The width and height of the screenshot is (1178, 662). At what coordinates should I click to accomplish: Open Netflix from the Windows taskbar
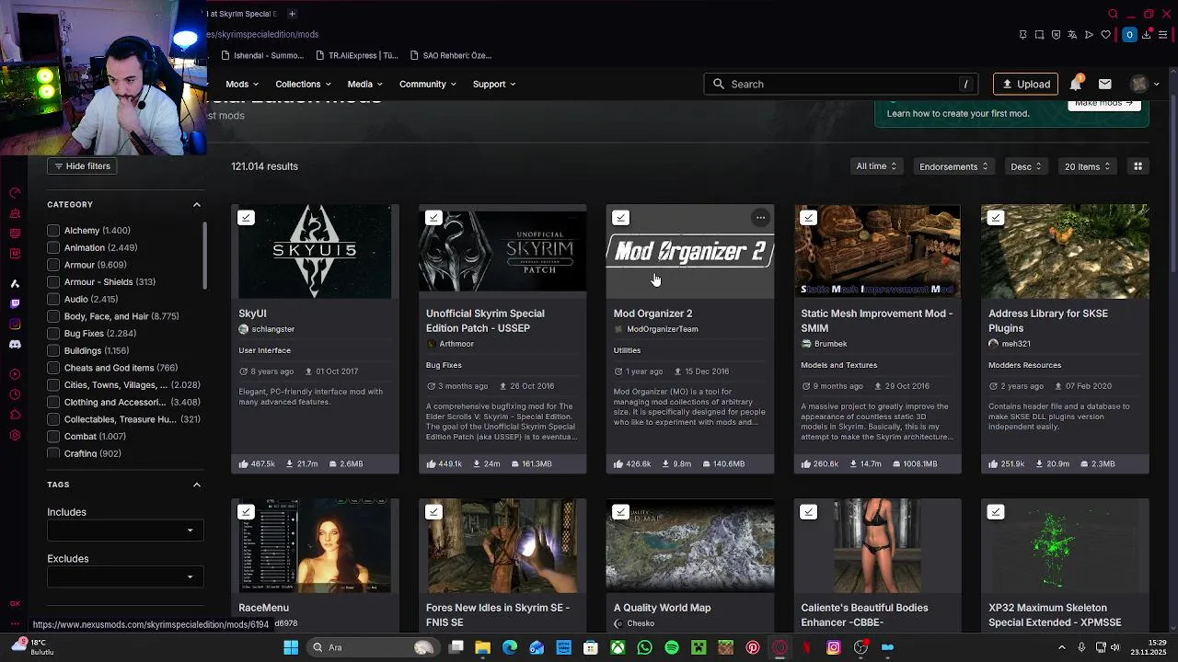click(x=807, y=648)
